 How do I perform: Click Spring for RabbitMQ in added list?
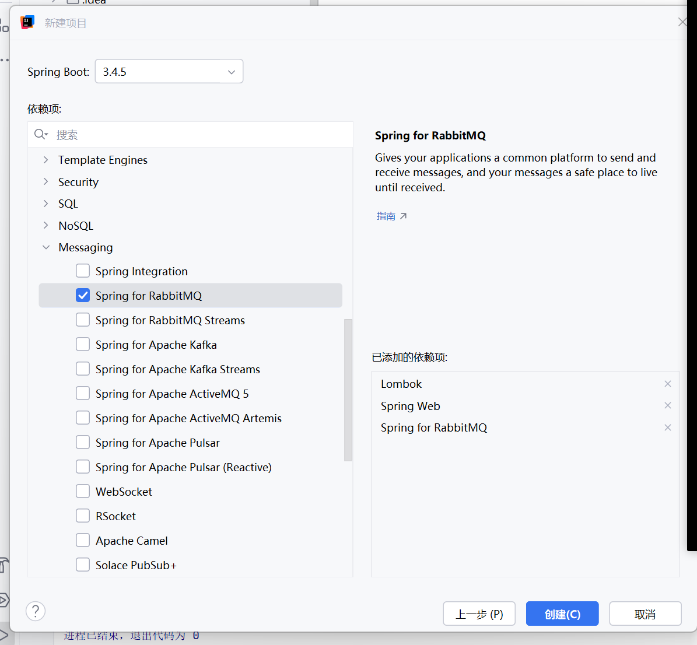434,427
